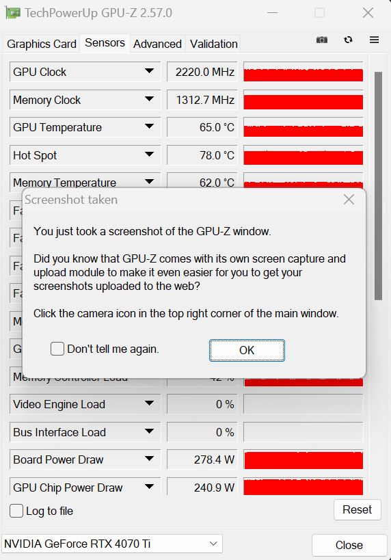Expand the Board Power Draw dropdown
This screenshot has width=391, height=560.
coord(149,459)
